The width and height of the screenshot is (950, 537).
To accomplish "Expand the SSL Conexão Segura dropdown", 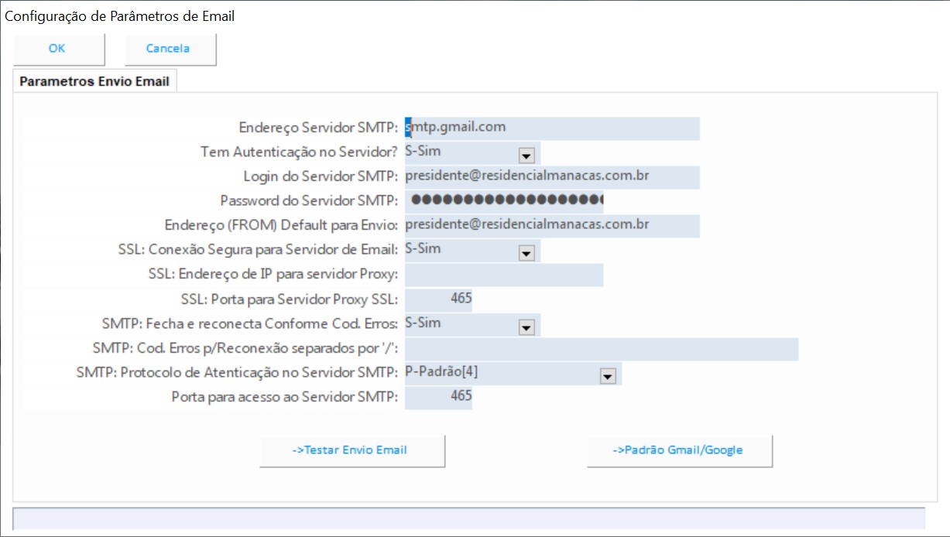I will point(526,252).
